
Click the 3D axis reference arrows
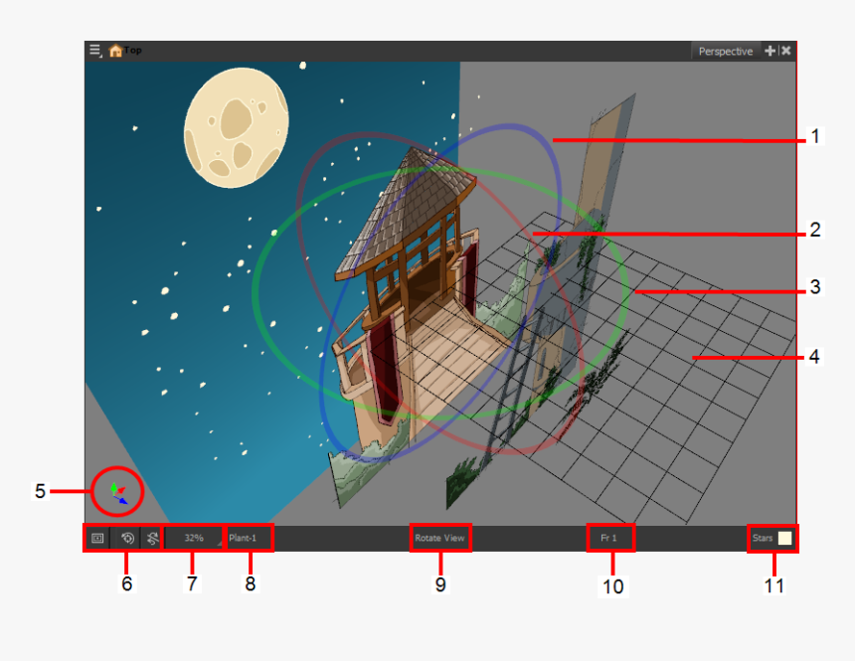pyautogui.click(x=118, y=492)
